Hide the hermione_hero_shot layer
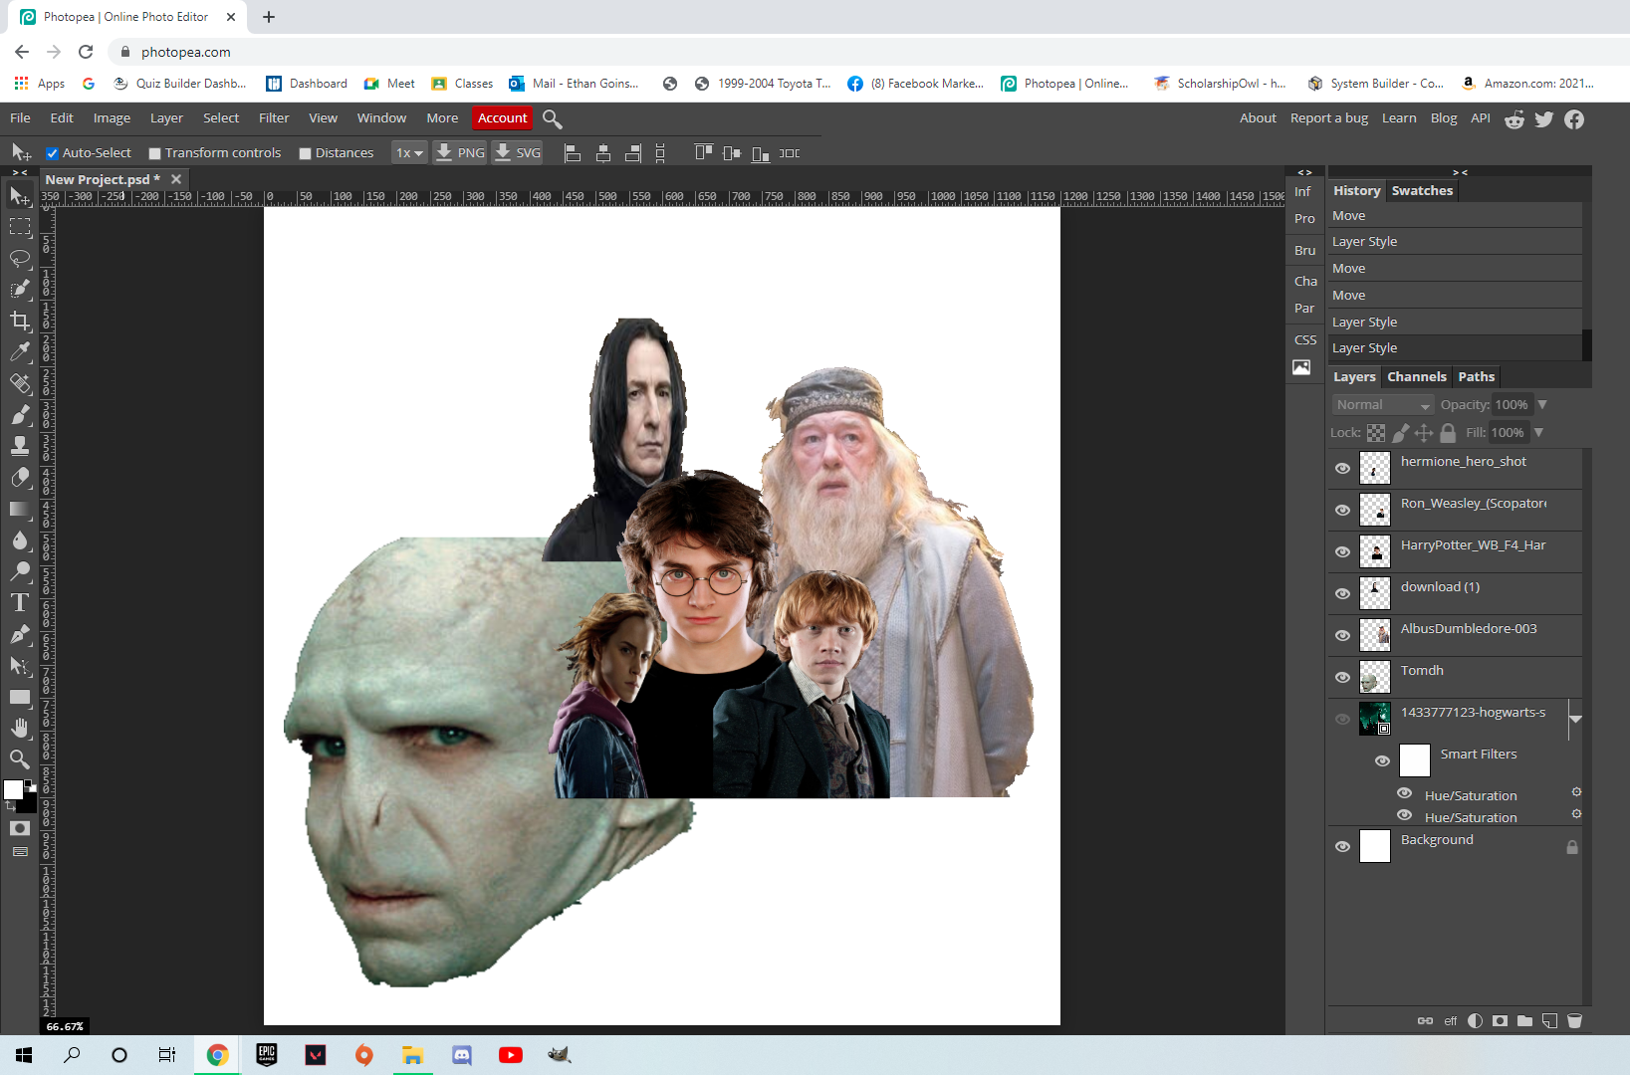The width and height of the screenshot is (1630, 1075). coord(1342,468)
